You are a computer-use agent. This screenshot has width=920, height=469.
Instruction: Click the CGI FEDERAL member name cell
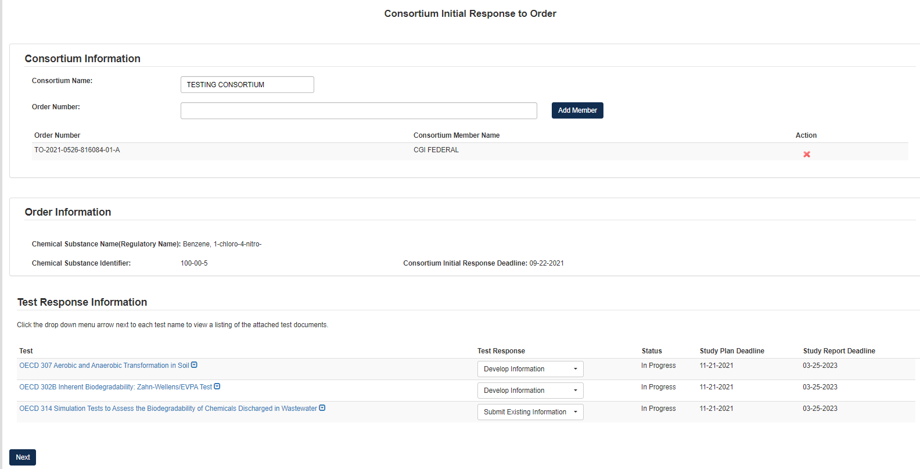[436, 150]
